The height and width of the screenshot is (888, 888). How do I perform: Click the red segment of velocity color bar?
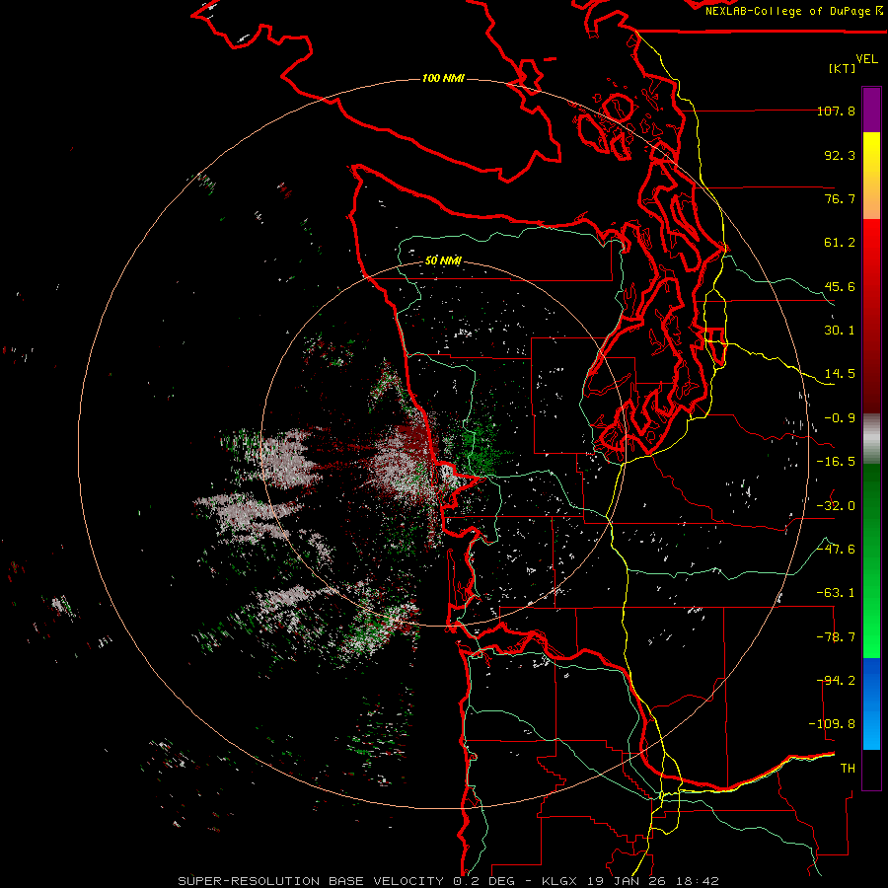click(871, 316)
